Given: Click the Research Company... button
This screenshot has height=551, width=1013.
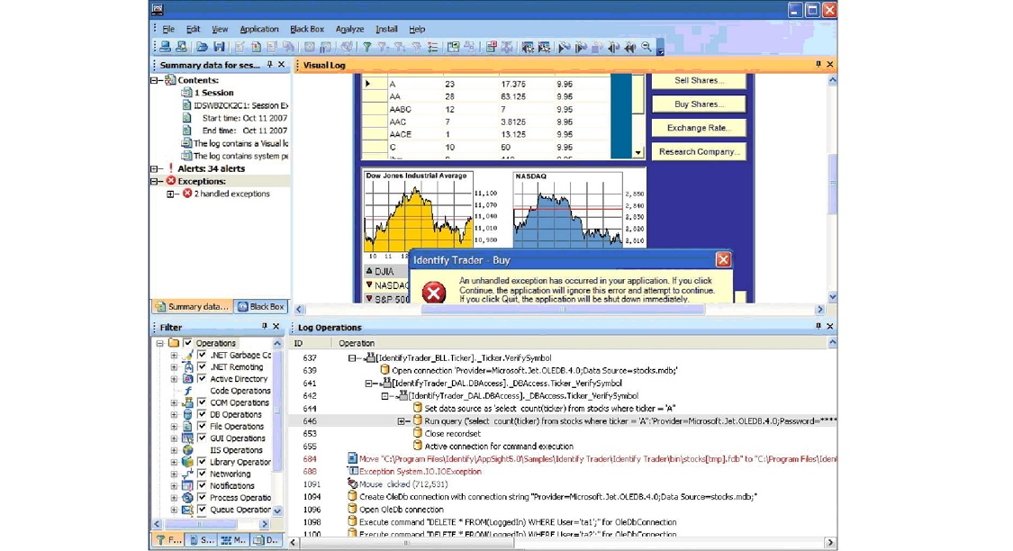Looking at the screenshot, I should pos(699,152).
